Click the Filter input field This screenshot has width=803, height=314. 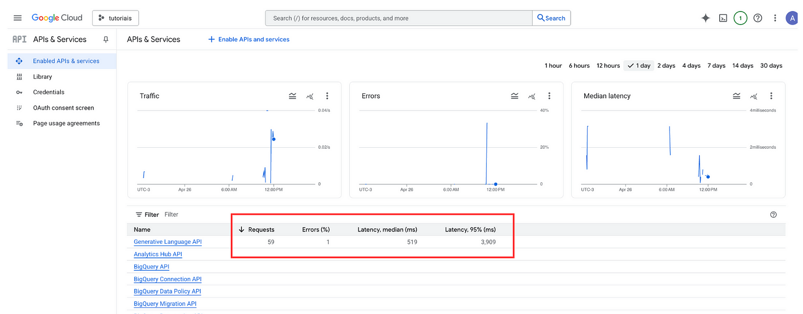tap(201, 215)
